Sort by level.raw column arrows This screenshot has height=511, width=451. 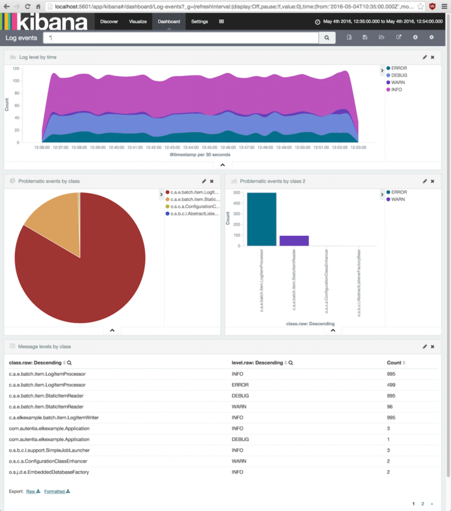[285, 363]
